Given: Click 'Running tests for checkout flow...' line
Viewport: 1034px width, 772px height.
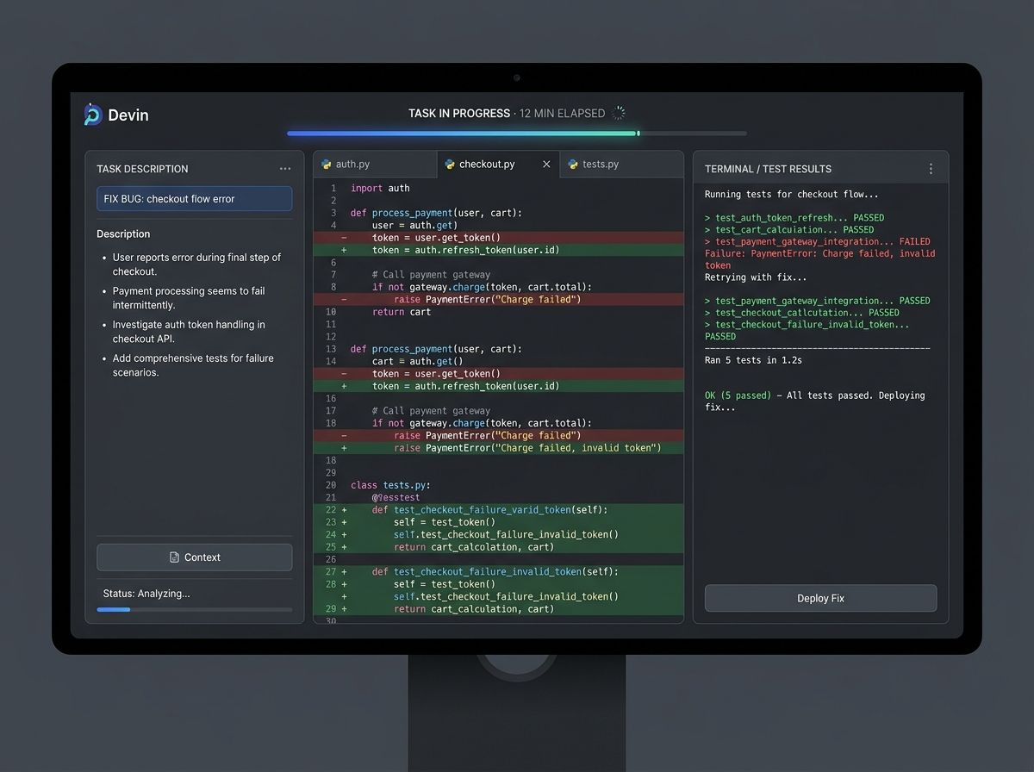Looking at the screenshot, I should coord(792,195).
